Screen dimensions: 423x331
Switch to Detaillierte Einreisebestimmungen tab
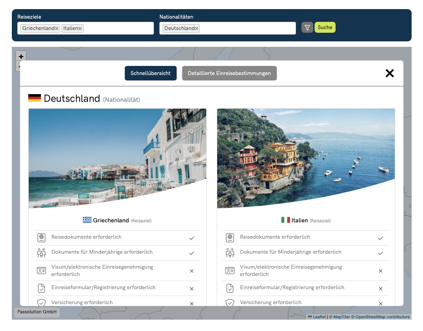coord(229,73)
